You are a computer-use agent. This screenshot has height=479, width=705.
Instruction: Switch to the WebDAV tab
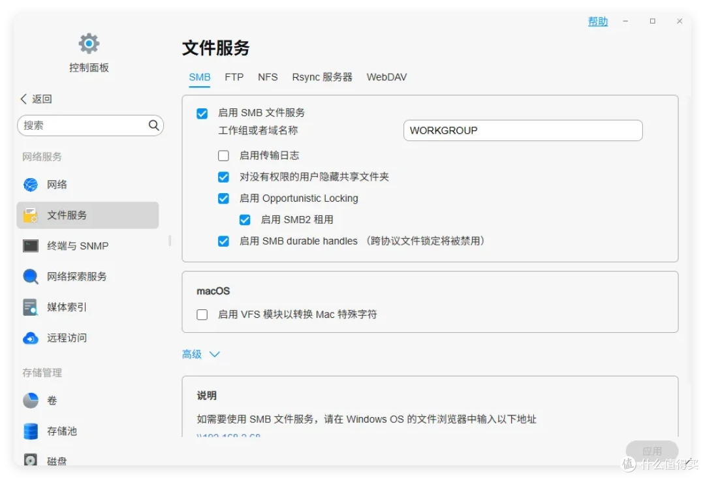(x=386, y=77)
